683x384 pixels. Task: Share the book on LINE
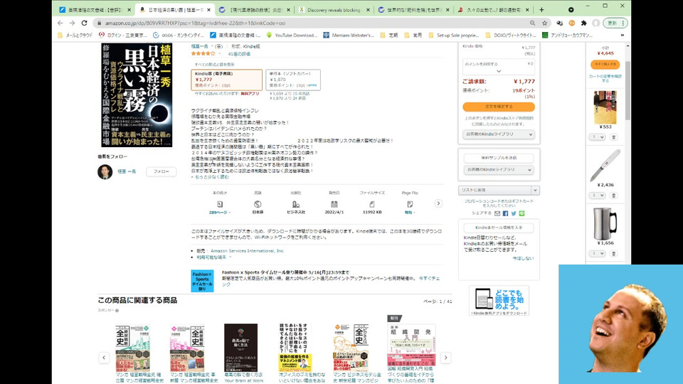(x=521, y=213)
